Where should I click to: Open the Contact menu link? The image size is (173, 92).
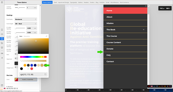(x=125, y=62)
